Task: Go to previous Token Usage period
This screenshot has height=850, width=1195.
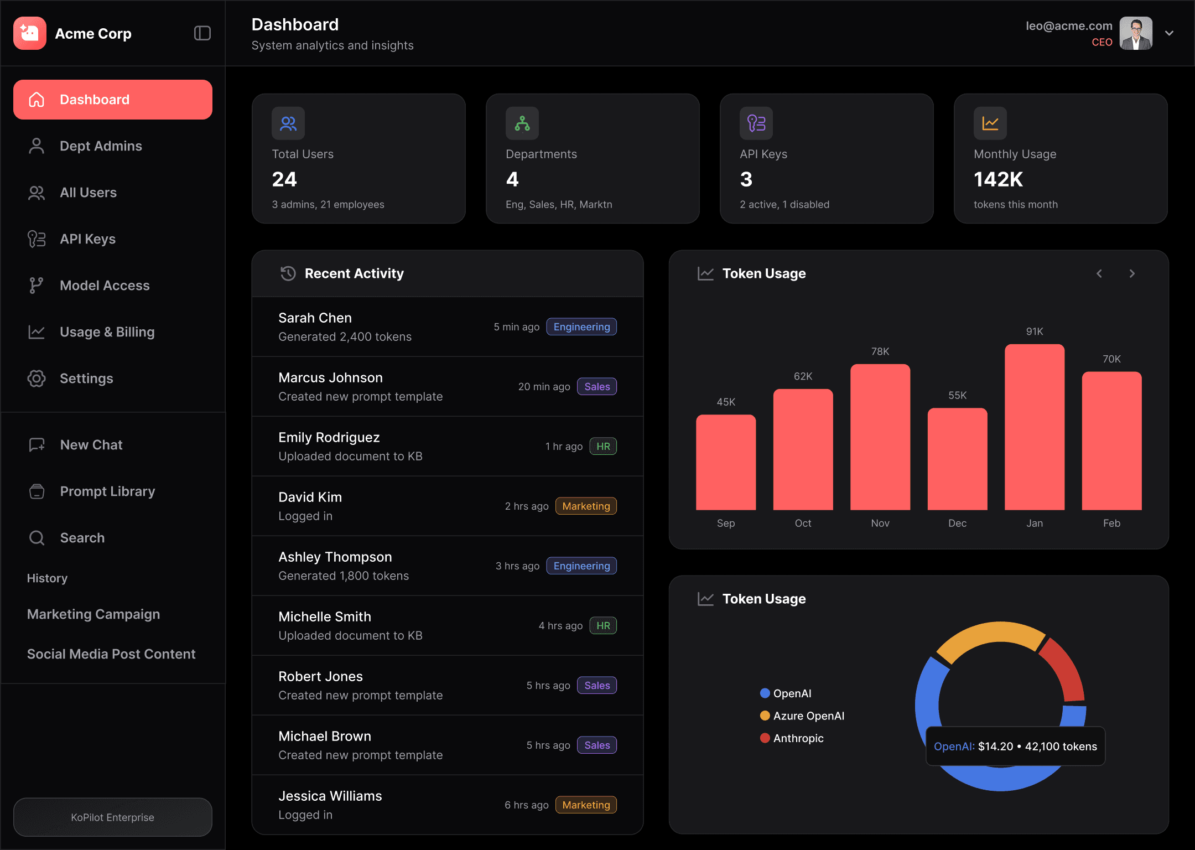Action: (x=1099, y=273)
